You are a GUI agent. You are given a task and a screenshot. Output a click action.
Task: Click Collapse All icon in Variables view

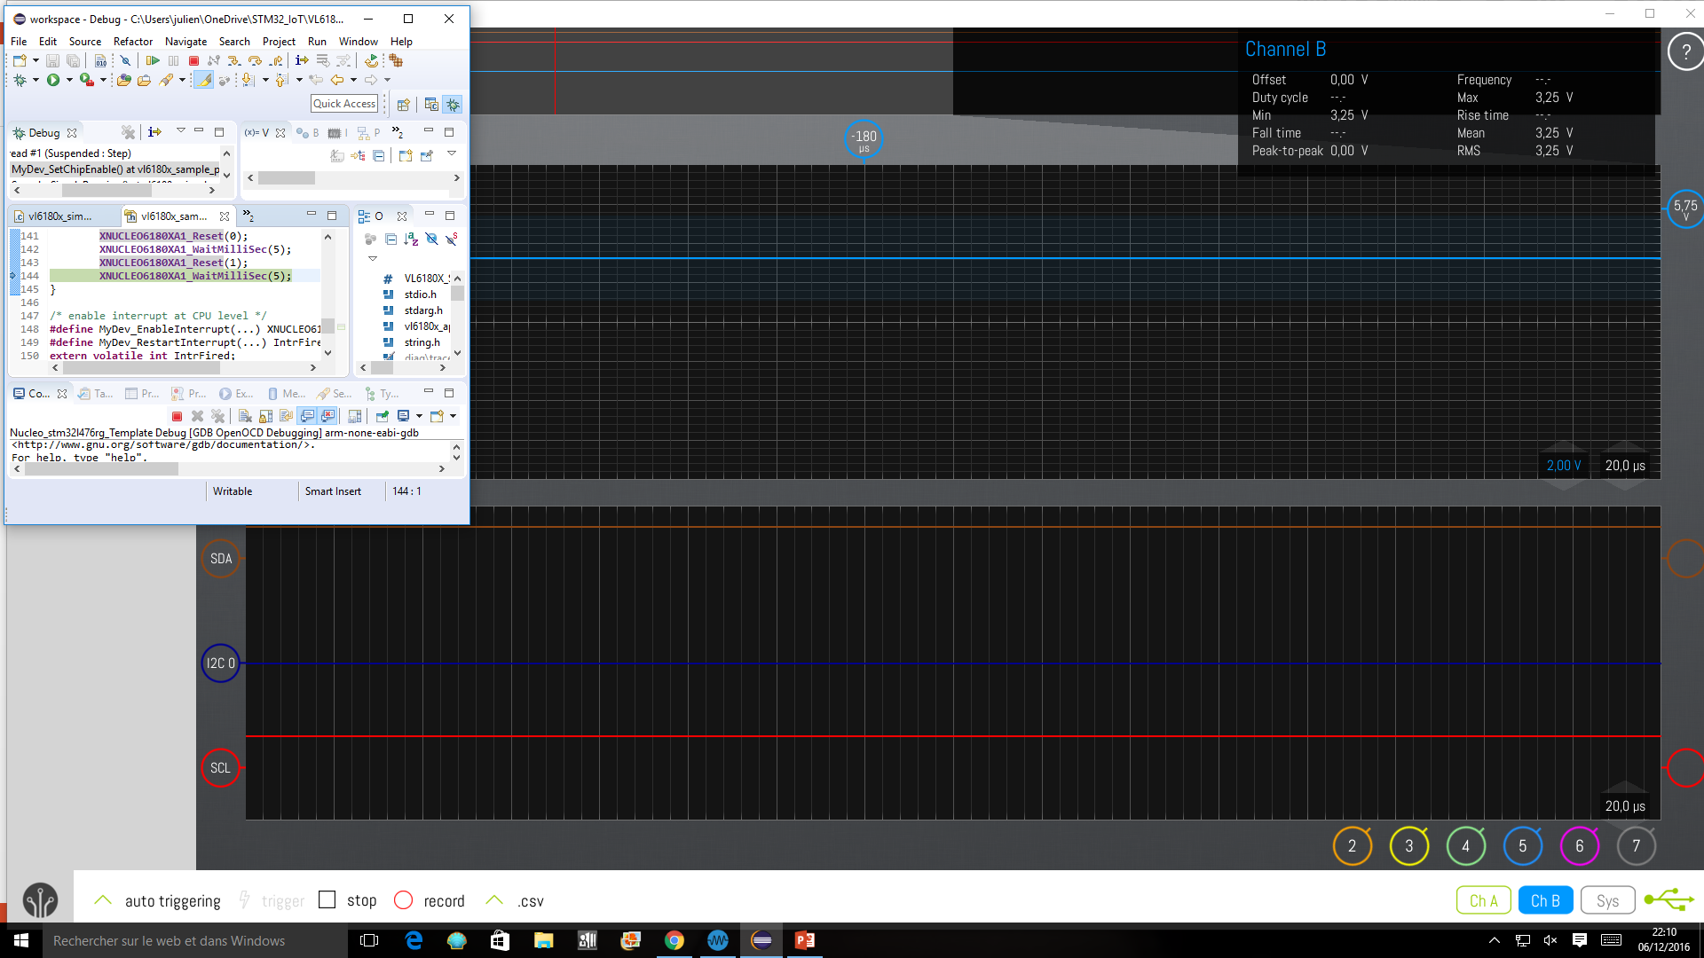[x=379, y=156]
